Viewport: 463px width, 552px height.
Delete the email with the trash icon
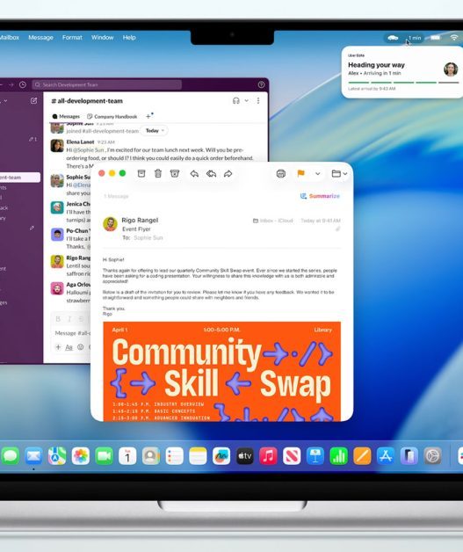[x=158, y=173]
